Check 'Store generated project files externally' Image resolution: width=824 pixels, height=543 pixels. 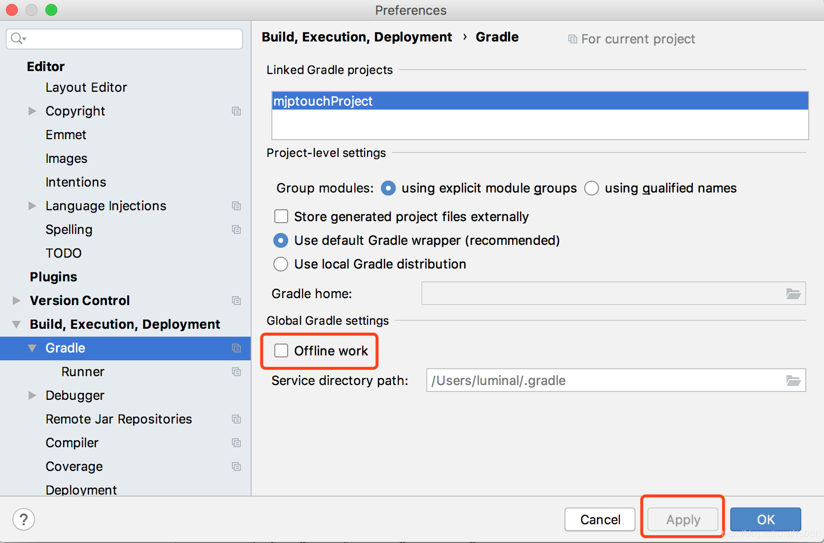281,216
